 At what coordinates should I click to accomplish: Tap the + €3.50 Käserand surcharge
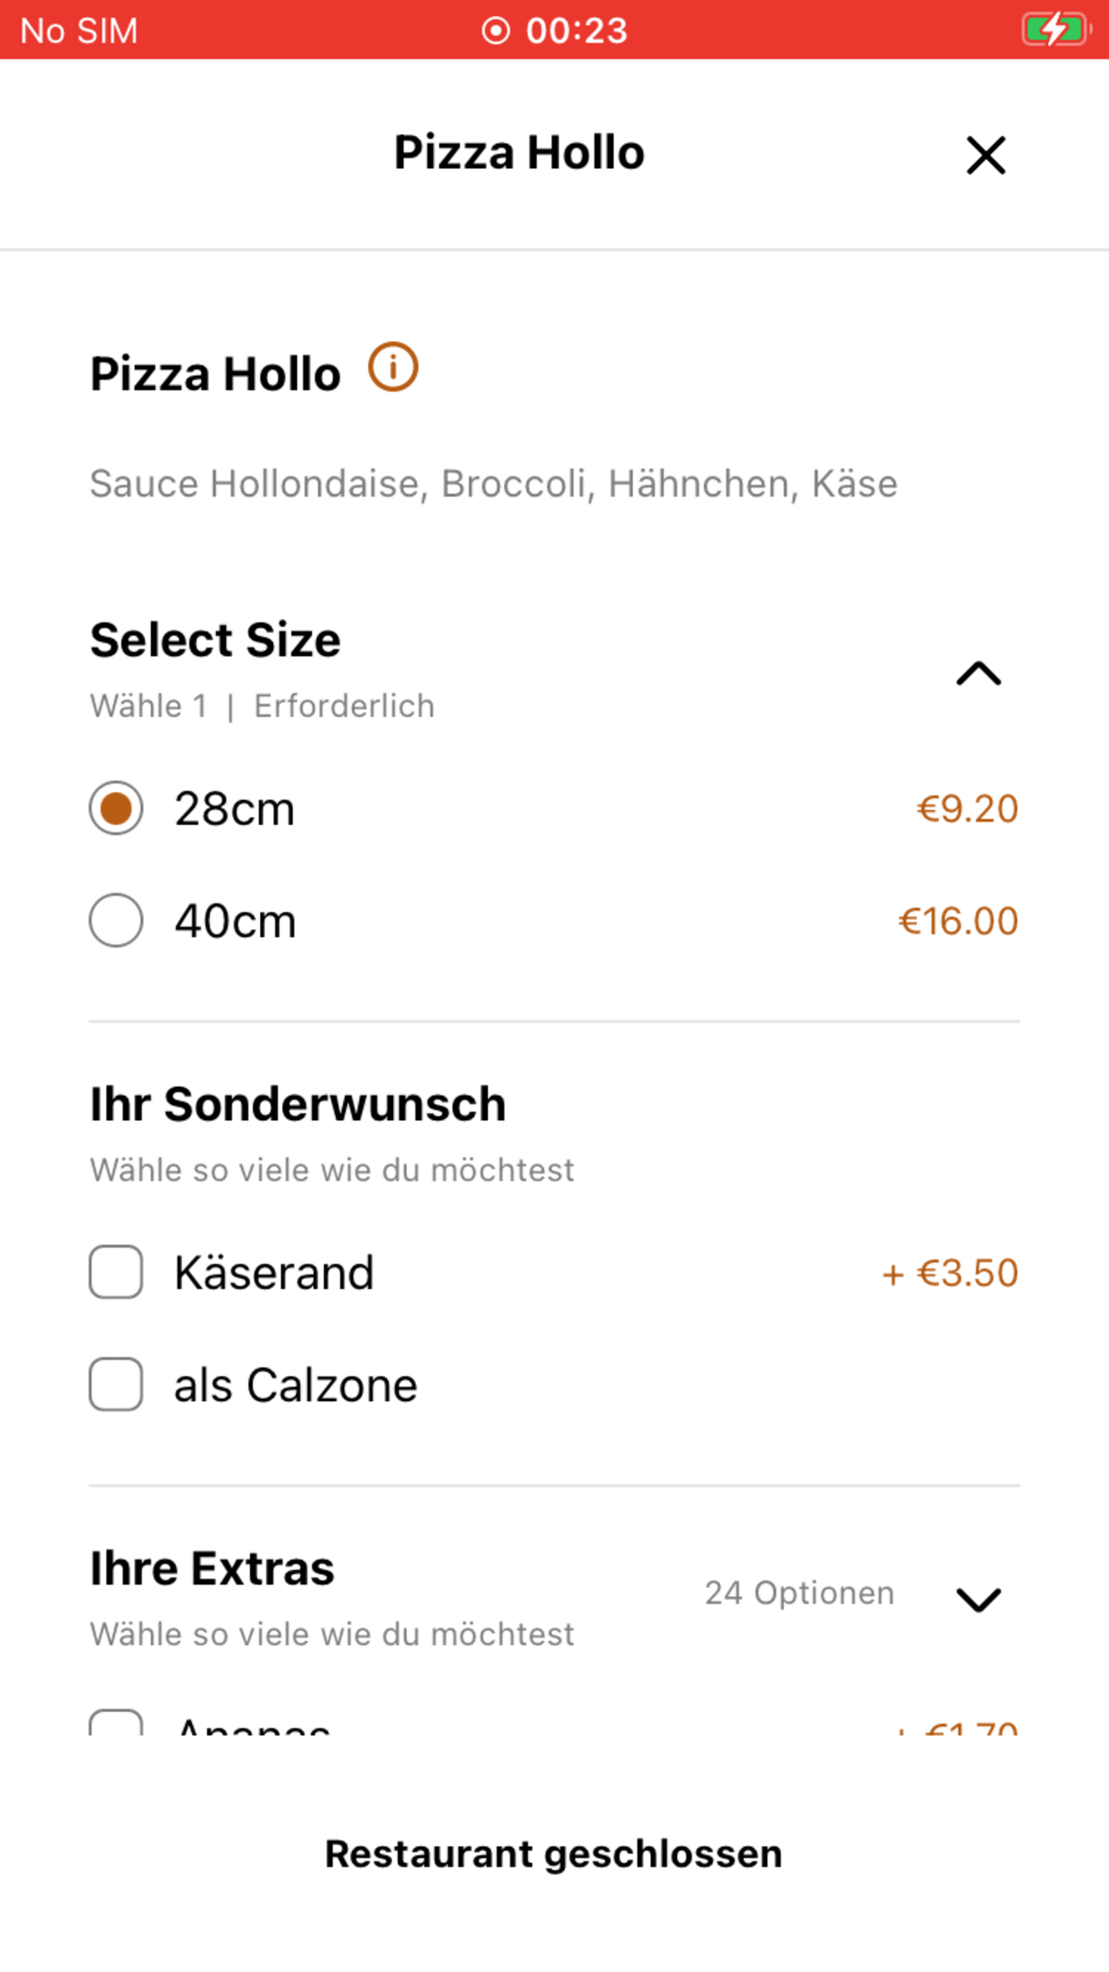pos(950,1273)
